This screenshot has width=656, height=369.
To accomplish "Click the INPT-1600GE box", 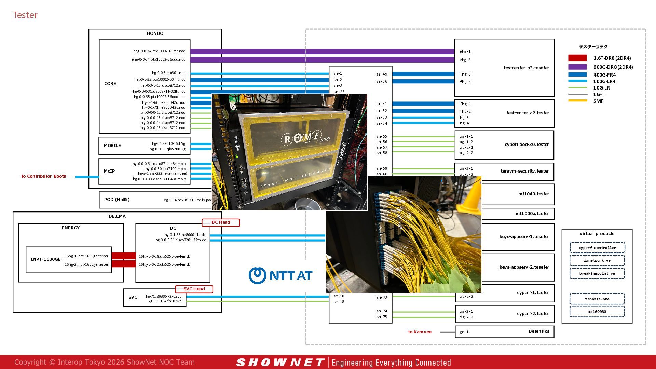I will 69,260.
